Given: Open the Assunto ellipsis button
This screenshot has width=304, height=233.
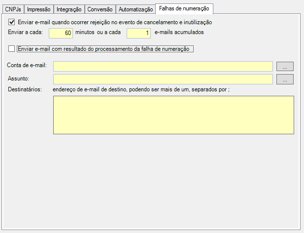Looking at the screenshot, I should (285, 79).
